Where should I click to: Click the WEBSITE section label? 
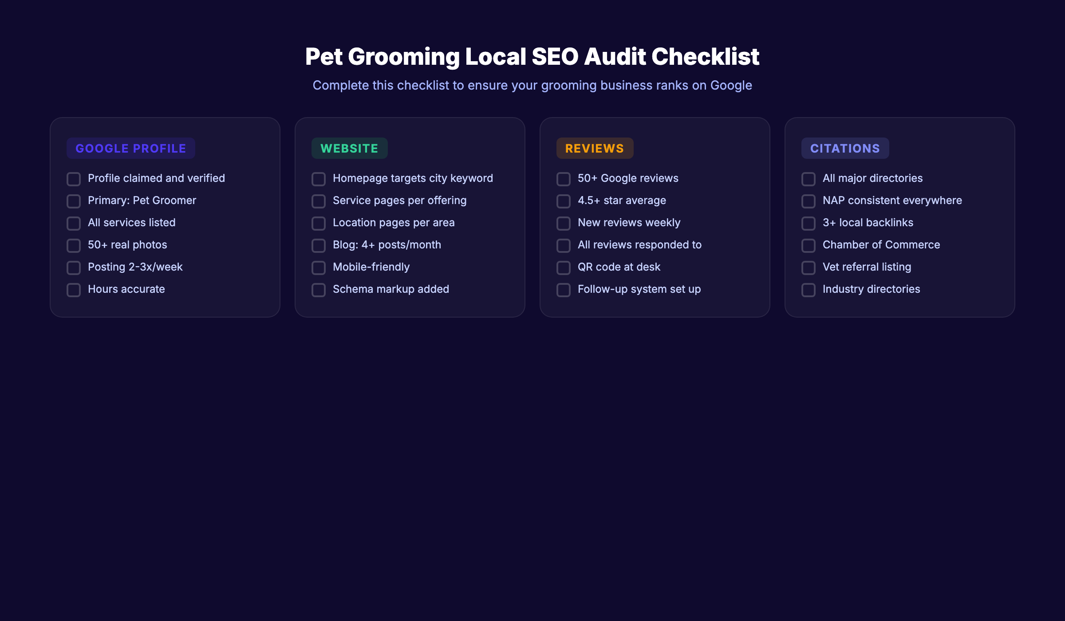pos(349,148)
